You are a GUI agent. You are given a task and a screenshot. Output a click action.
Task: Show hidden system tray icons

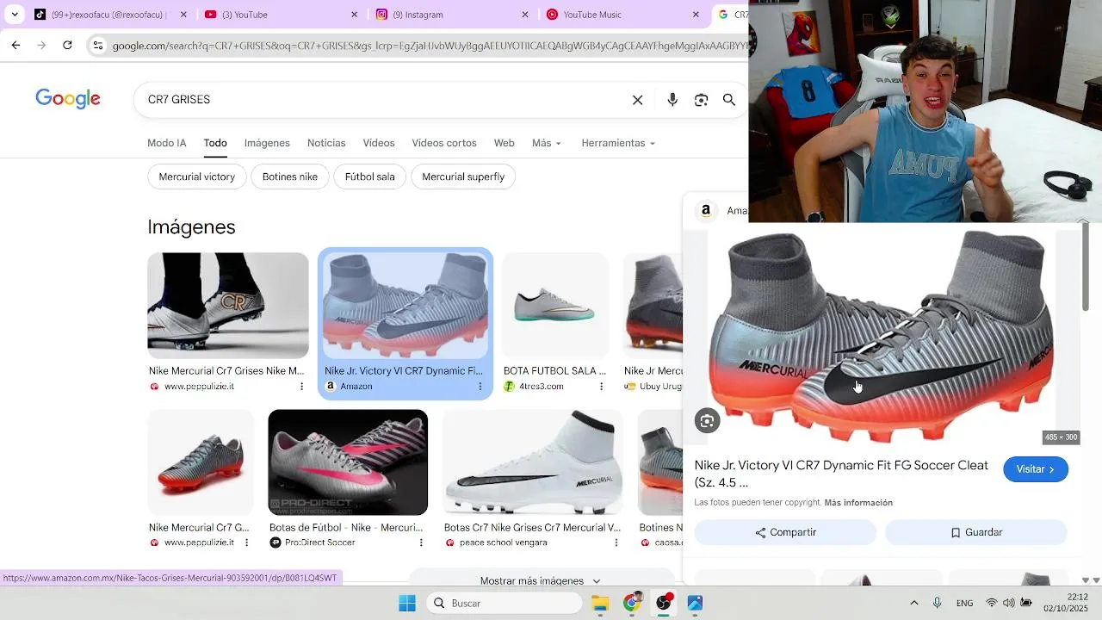pyautogui.click(x=914, y=603)
